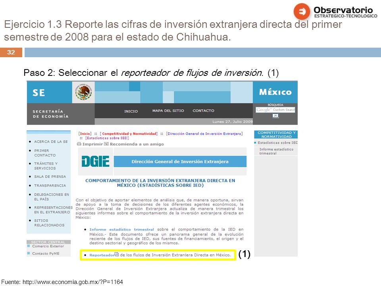Open REPRESENTACIONES EN EL EXTRANJERO link

(53, 210)
